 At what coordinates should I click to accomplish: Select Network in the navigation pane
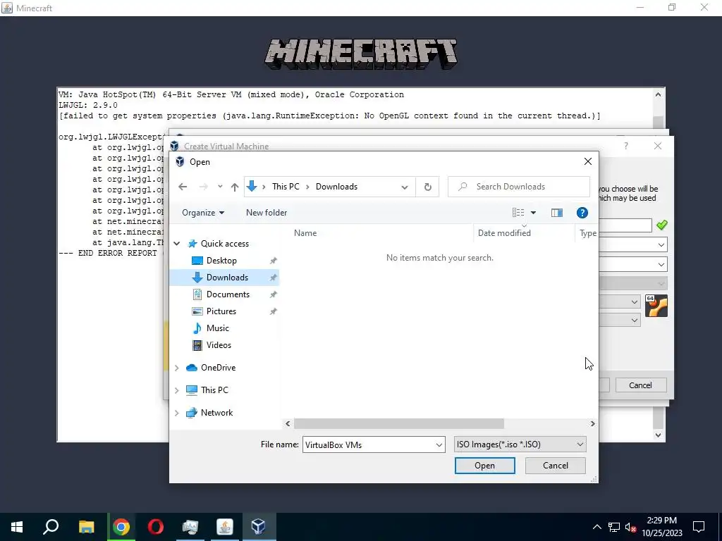[216, 413]
